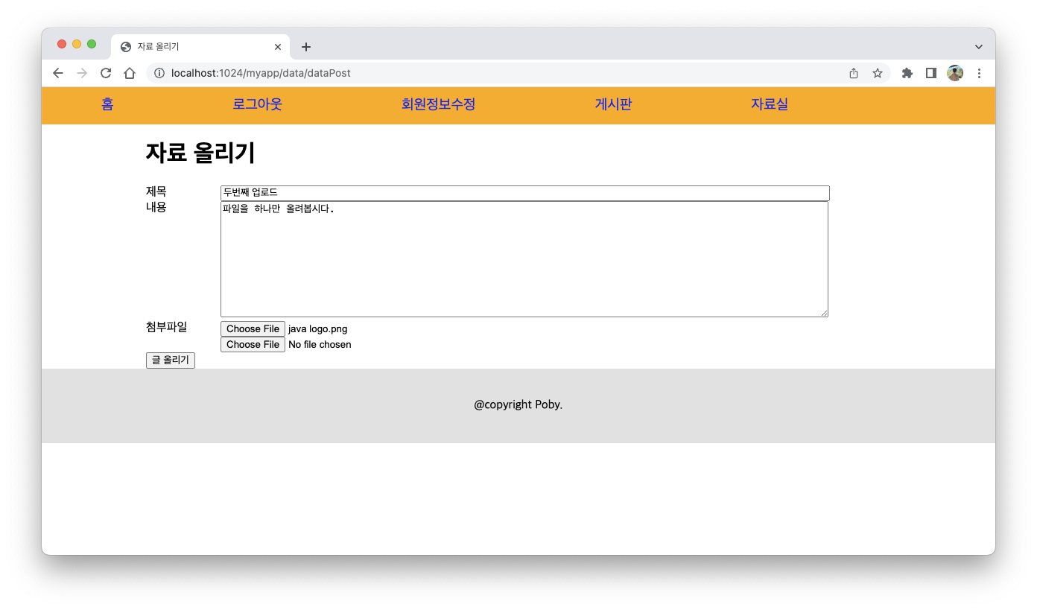The image size is (1037, 610).
Task: Open the Chrome profile avatar
Action: coord(955,73)
